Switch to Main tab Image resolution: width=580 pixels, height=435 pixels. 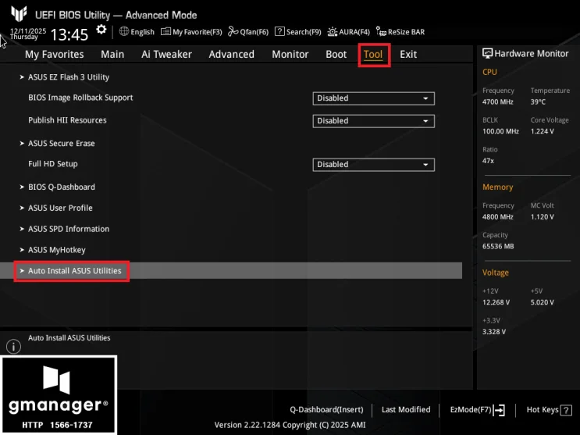click(x=112, y=55)
